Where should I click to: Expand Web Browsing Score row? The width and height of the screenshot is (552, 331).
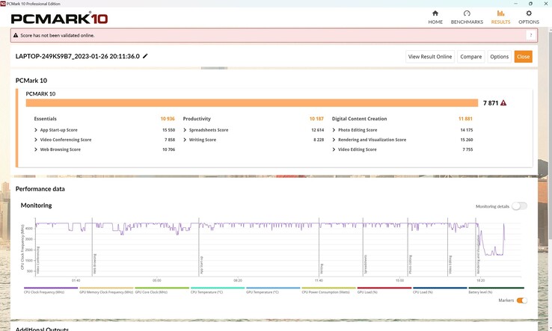pyautogui.click(x=36, y=149)
